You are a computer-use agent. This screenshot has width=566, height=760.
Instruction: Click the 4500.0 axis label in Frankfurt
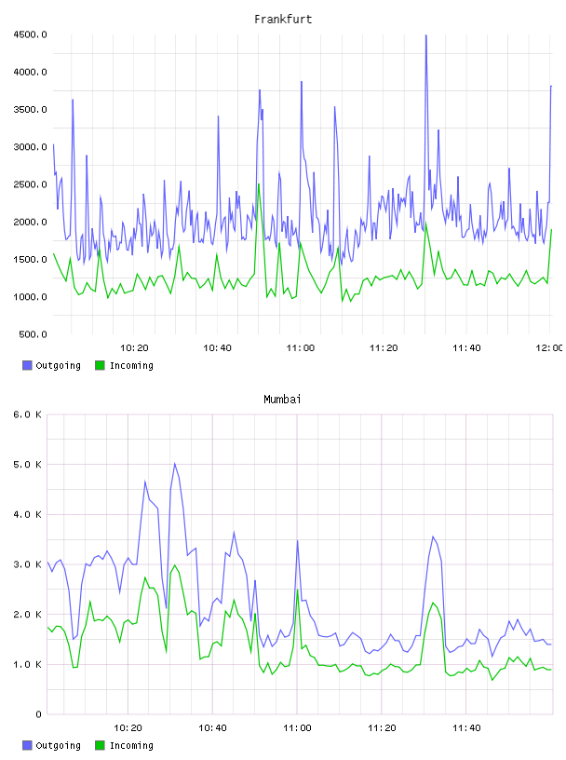30,34
